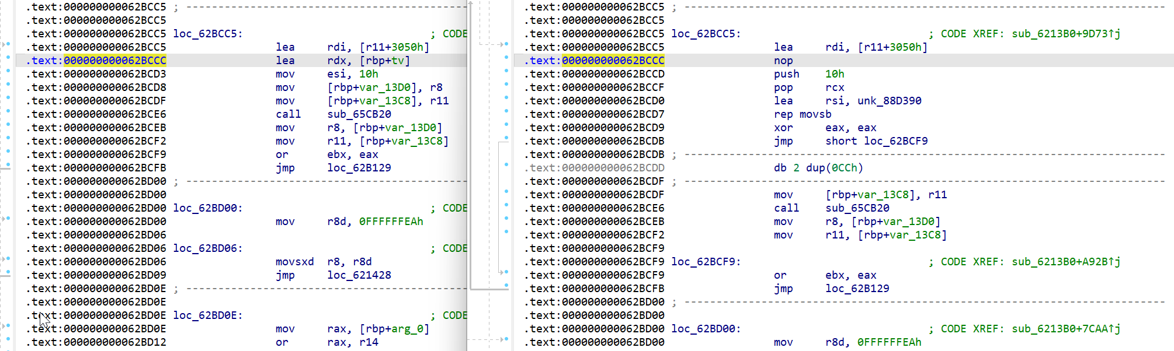Click gutter dot beside left pane call sub_65CB20

(x=8, y=111)
